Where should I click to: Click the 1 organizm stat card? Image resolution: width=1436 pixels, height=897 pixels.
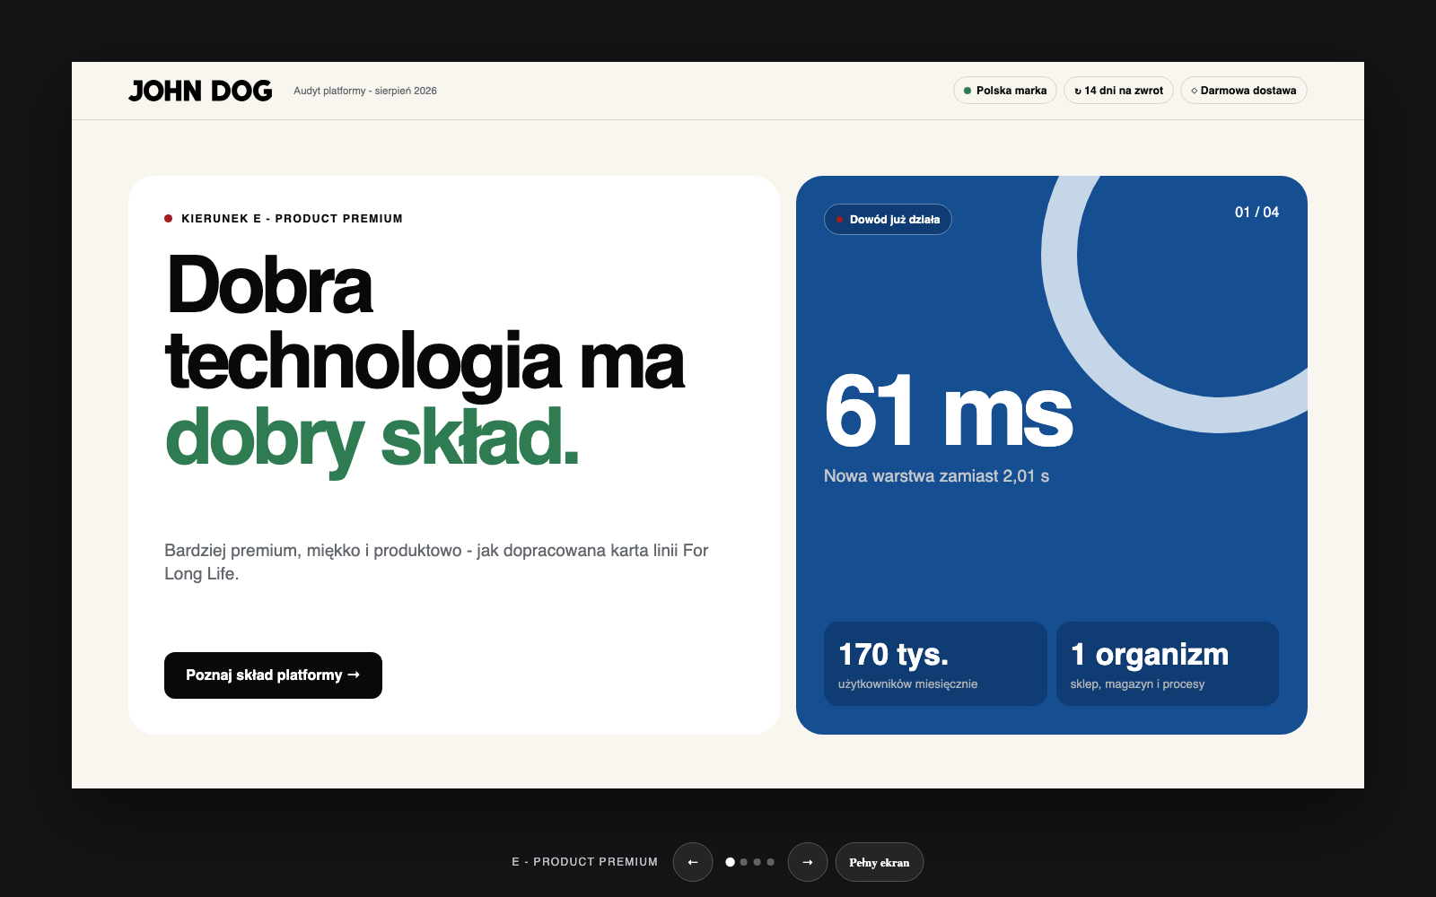(x=1168, y=664)
